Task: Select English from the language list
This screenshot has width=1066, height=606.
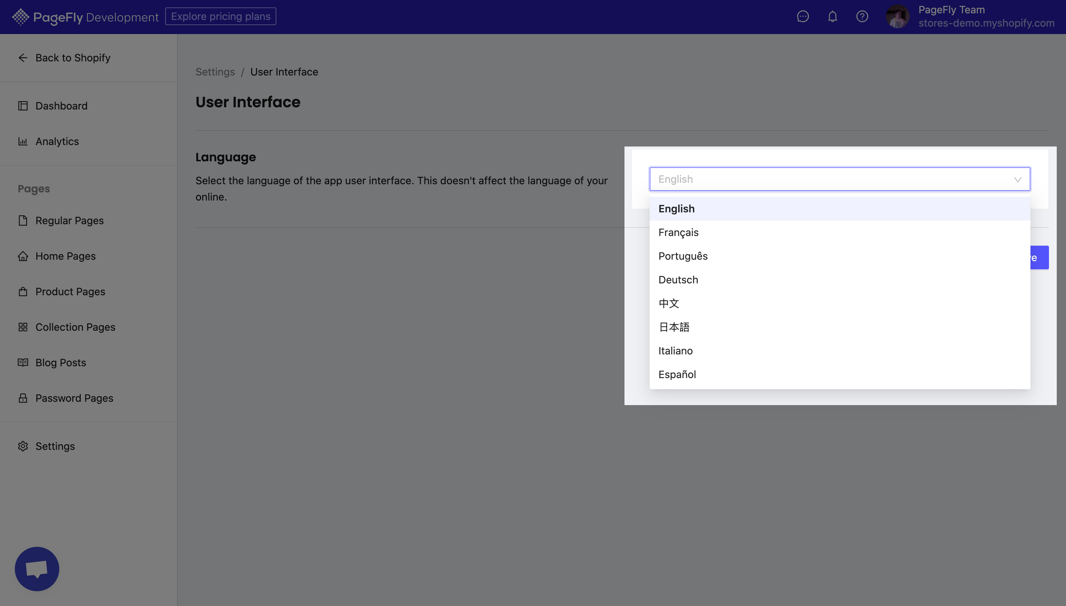Action: pos(840,209)
